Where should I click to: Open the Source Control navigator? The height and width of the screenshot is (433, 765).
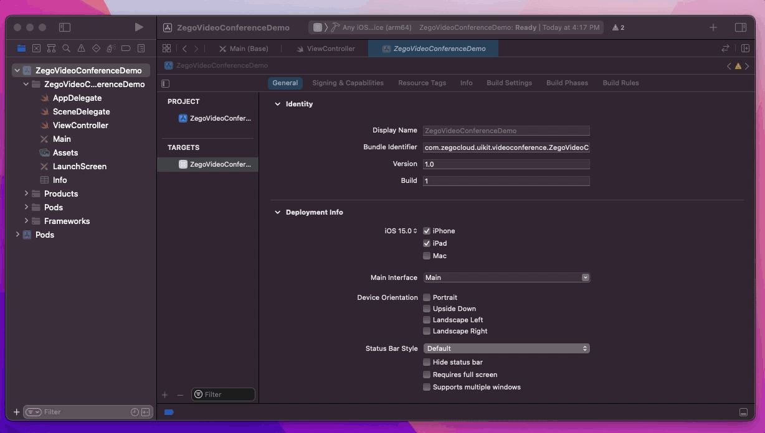36,48
